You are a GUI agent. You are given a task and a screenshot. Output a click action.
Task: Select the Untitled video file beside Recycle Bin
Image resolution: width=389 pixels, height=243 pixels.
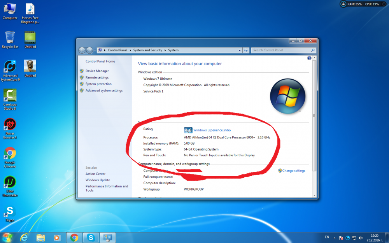click(30, 40)
